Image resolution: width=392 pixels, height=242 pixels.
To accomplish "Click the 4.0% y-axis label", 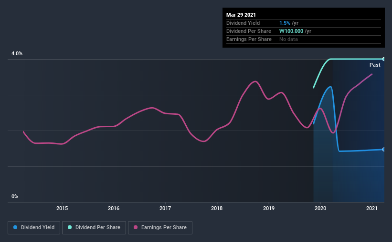I will 17,53.
